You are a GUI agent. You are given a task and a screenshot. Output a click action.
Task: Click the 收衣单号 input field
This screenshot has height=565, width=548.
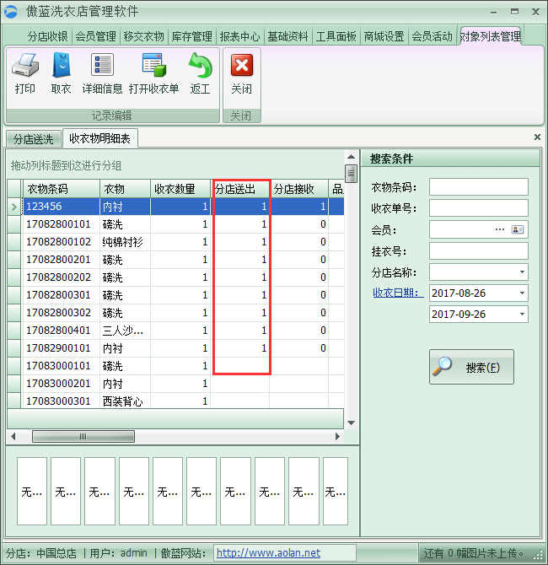(479, 208)
